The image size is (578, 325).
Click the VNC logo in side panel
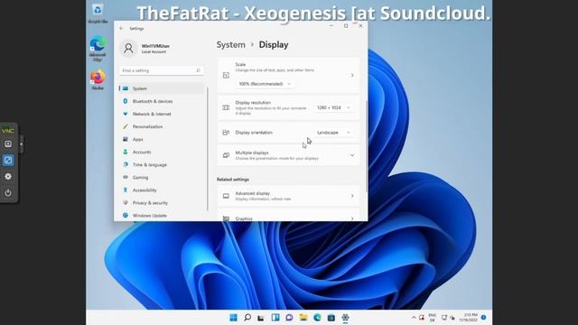[8, 131]
